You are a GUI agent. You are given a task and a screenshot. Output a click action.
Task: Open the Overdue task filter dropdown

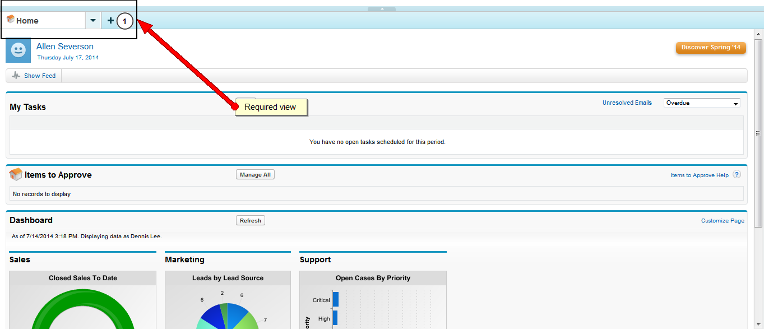tap(702, 103)
